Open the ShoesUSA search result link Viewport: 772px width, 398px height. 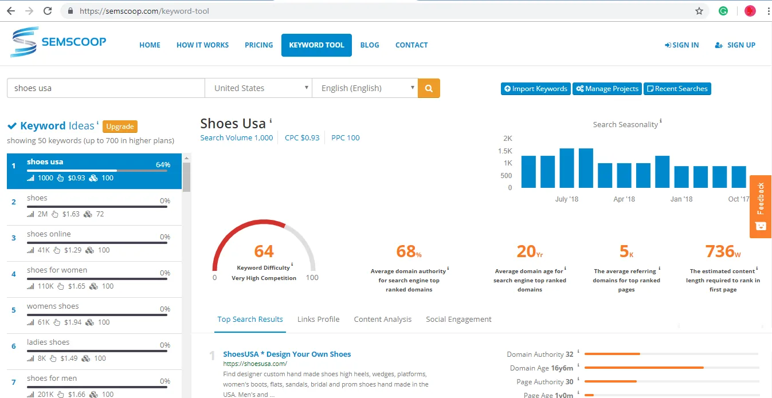pos(287,353)
